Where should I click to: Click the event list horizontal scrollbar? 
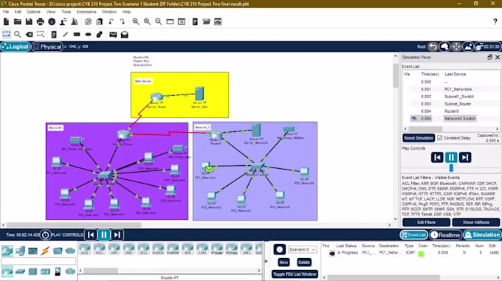tap(425, 129)
